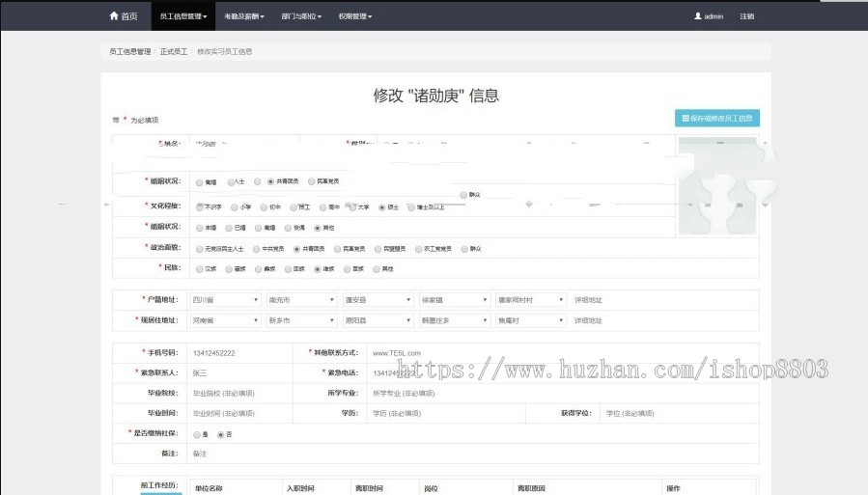Click the blue save employee info button
Viewport: 868px width, 495px height.
716,118
